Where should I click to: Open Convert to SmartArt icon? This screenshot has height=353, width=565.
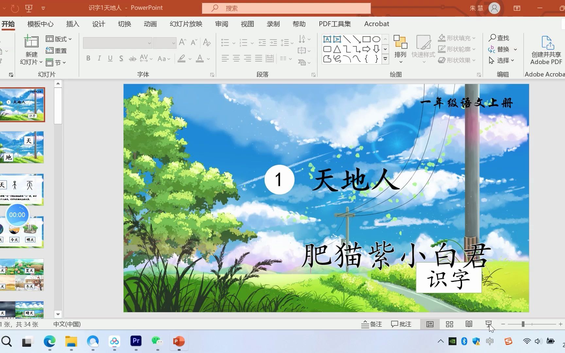tap(304, 62)
